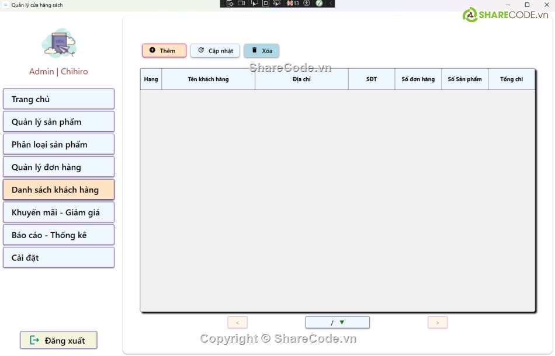The width and height of the screenshot is (555, 356).
Task: Click the refresh icon on Cập nhật
Action: coord(201,50)
